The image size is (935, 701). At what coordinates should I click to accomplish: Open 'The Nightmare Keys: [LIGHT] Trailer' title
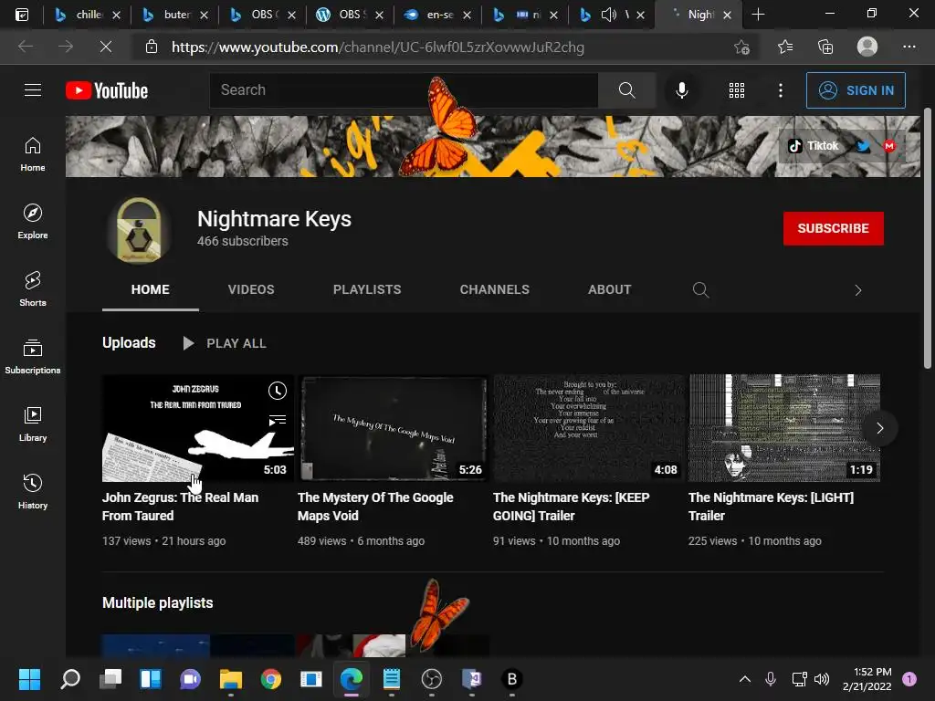tap(771, 507)
